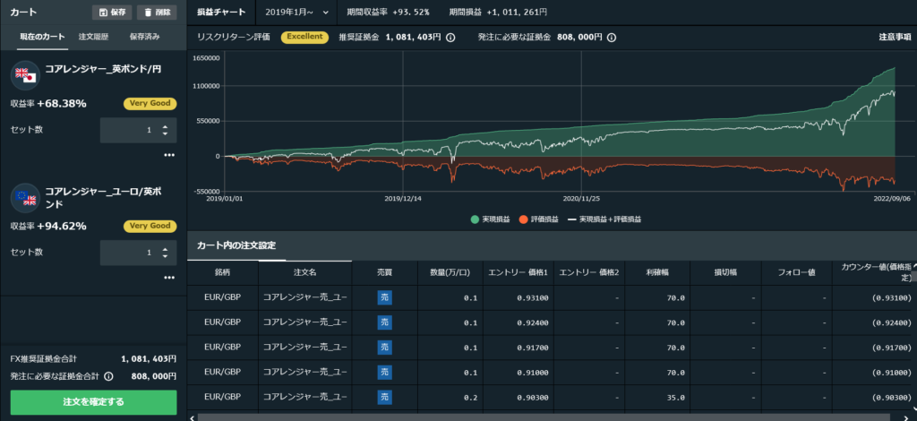Click info icon in cart total 発注に必要な証拠金合計
The height and width of the screenshot is (421, 917).
108,377
